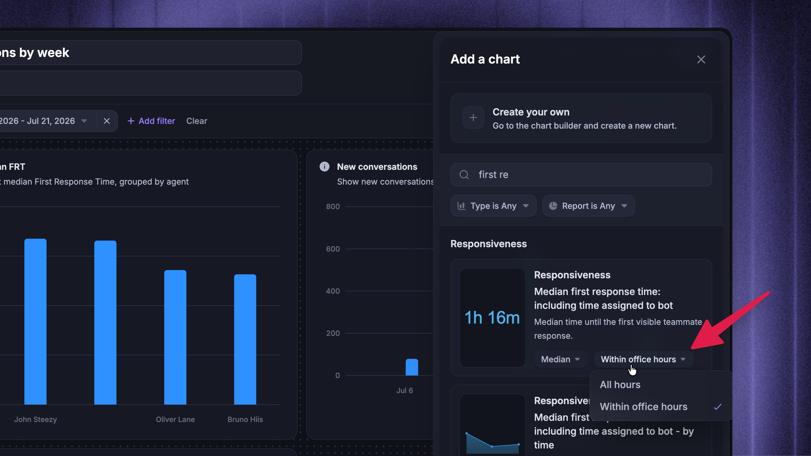Click the 'Oliver Lane' axis label
Image resolution: width=811 pixels, height=456 pixels.
click(x=175, y=420)
